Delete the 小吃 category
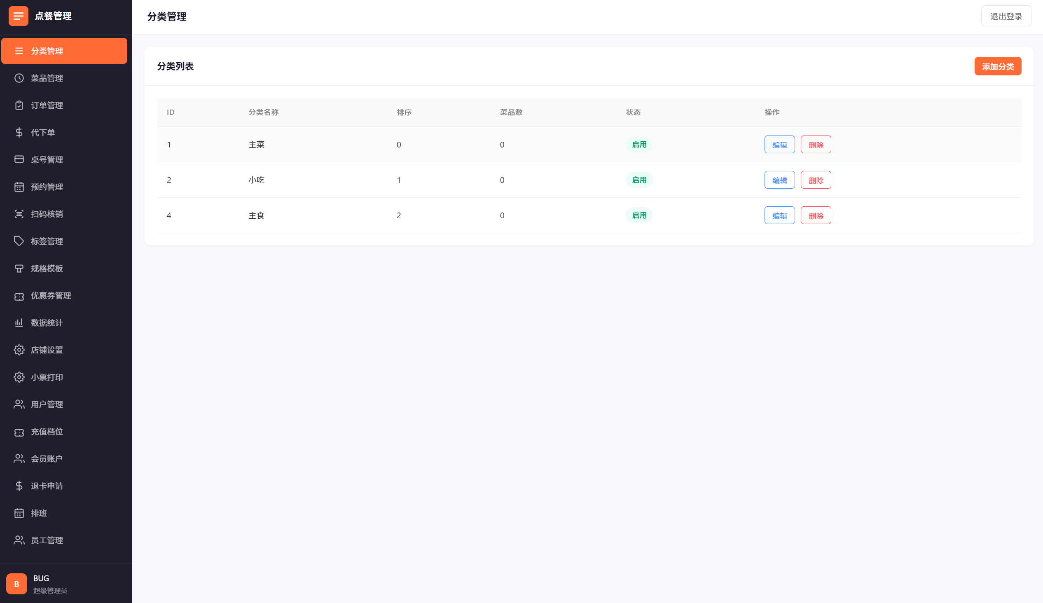This screenshot has height=603, width=1043. pyautogui.click(x=815, y=180)
